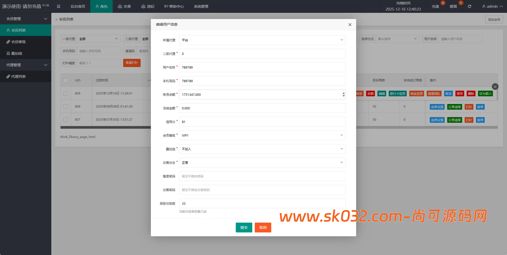
Task: Close the 编辑用户信息 dialog
Action: [x=350, y=25]
